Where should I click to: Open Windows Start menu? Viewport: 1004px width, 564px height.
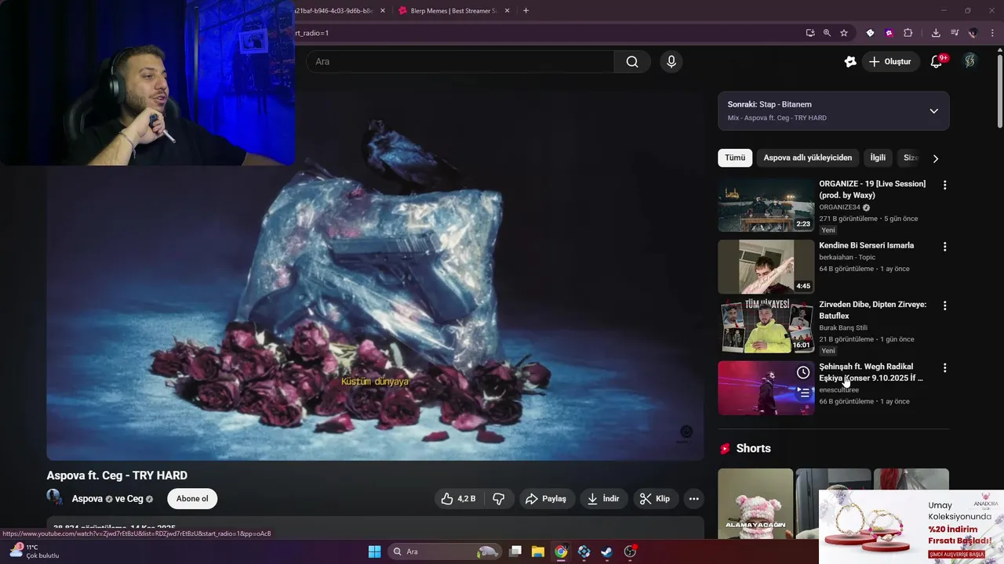374,551
